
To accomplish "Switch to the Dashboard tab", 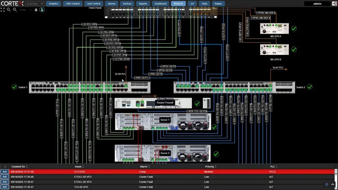I will pyautogui.click(x=160, y=4).
